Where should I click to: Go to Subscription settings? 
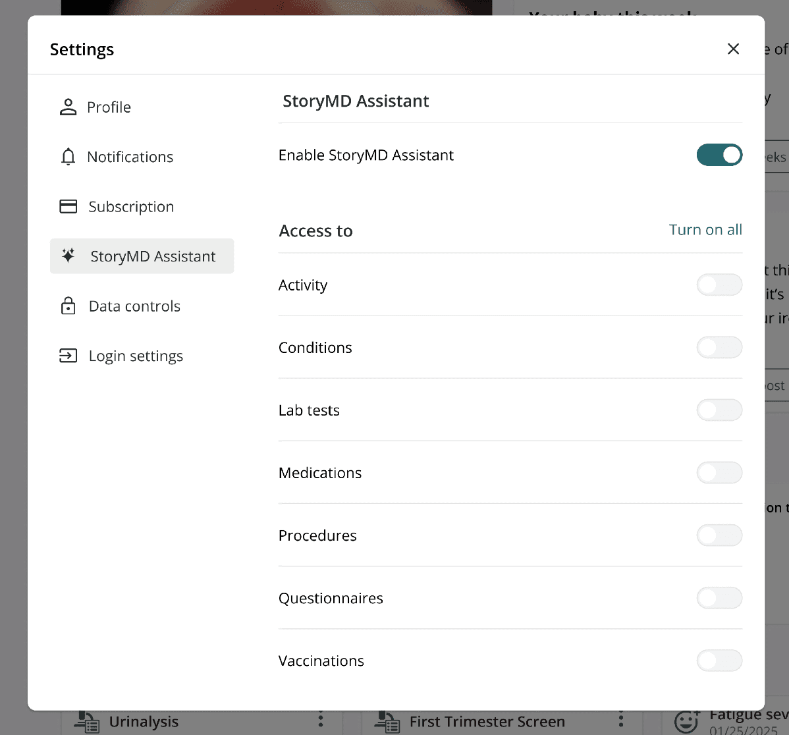tap(142, 207)
